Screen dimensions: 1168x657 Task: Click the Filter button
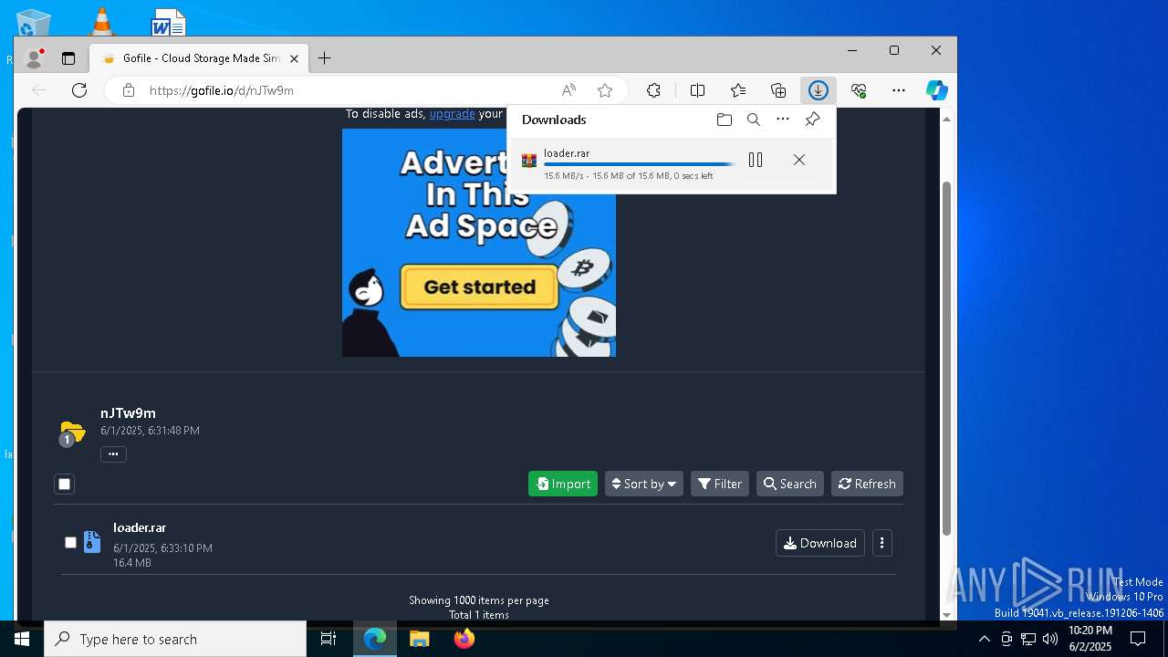(720, 484)
